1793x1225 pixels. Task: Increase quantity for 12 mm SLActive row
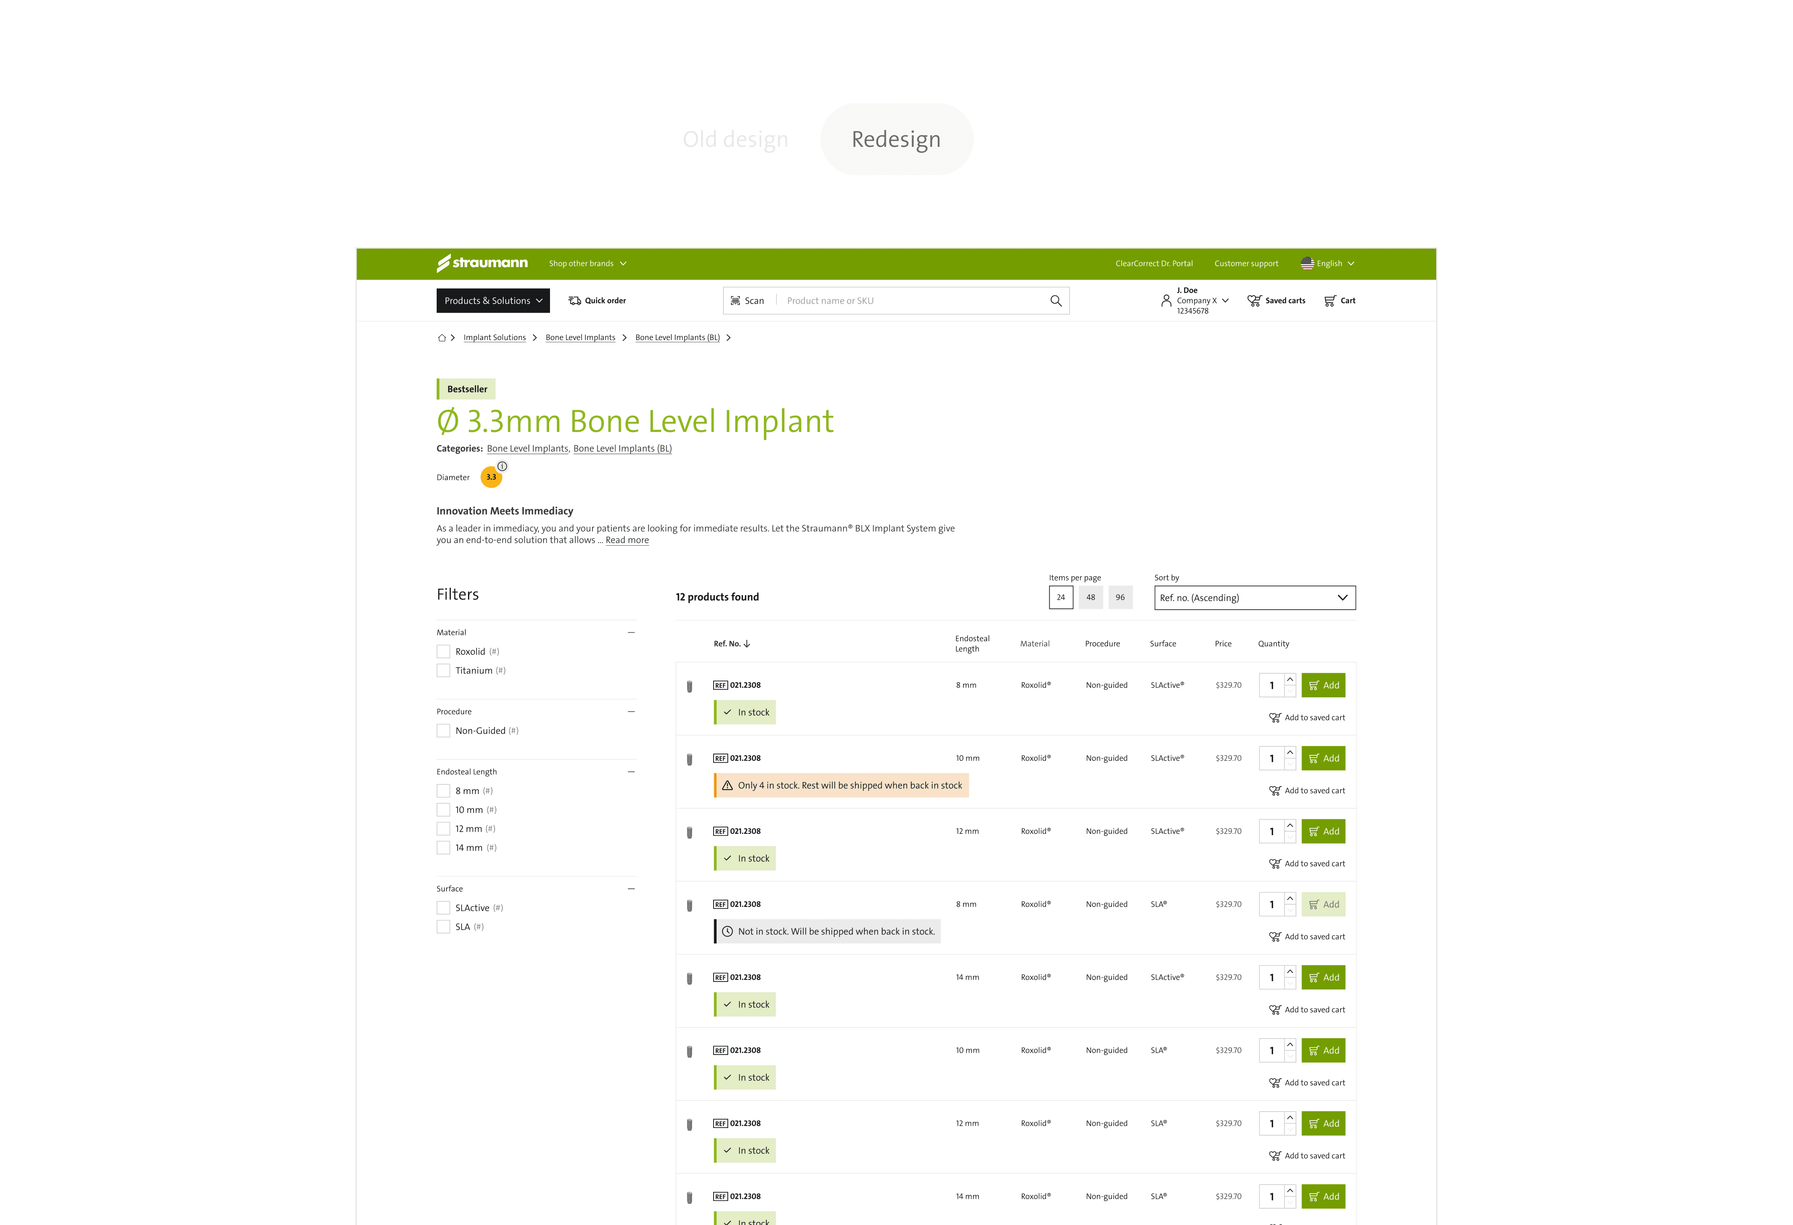[1290, 825]
